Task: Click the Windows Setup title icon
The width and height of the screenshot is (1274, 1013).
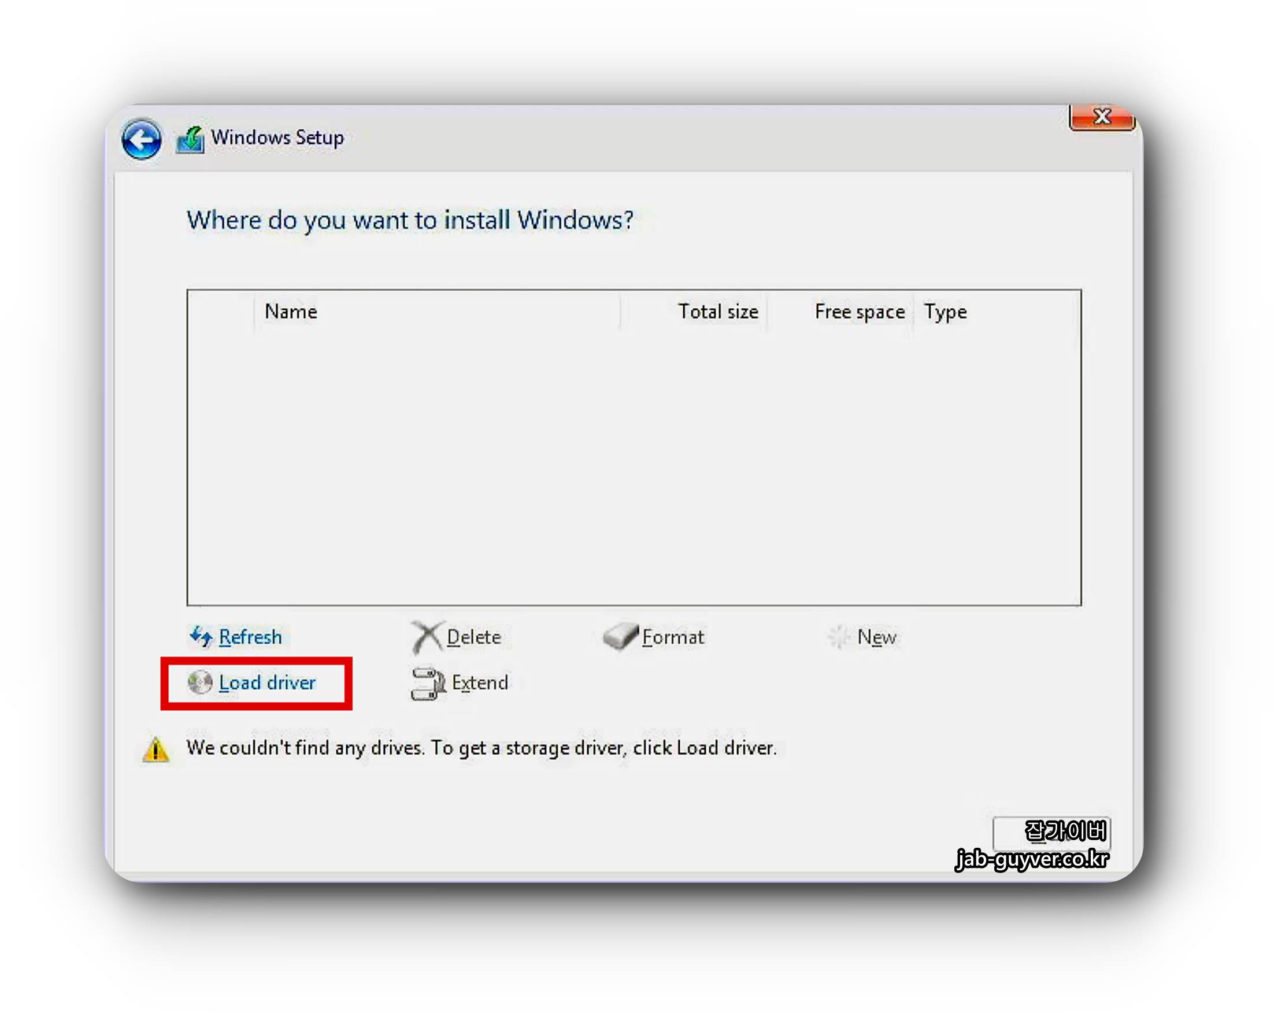Action: [190, 140]
